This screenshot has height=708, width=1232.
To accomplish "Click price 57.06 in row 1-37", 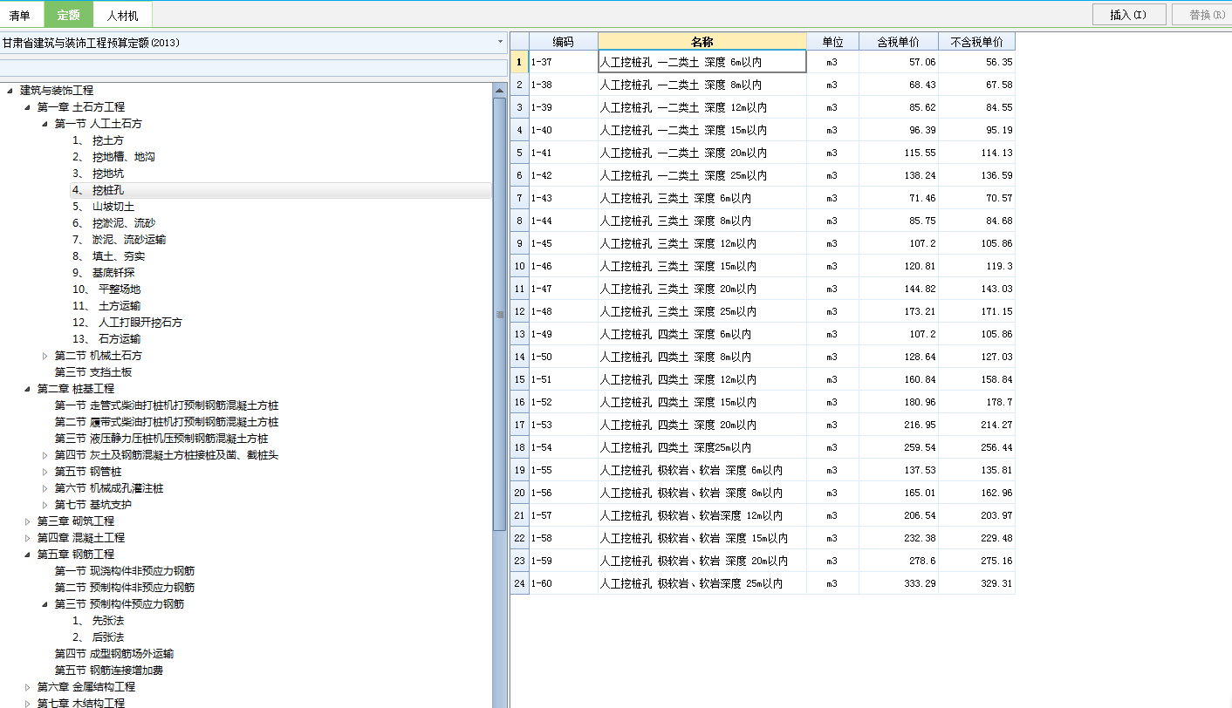I will point(899,62).
